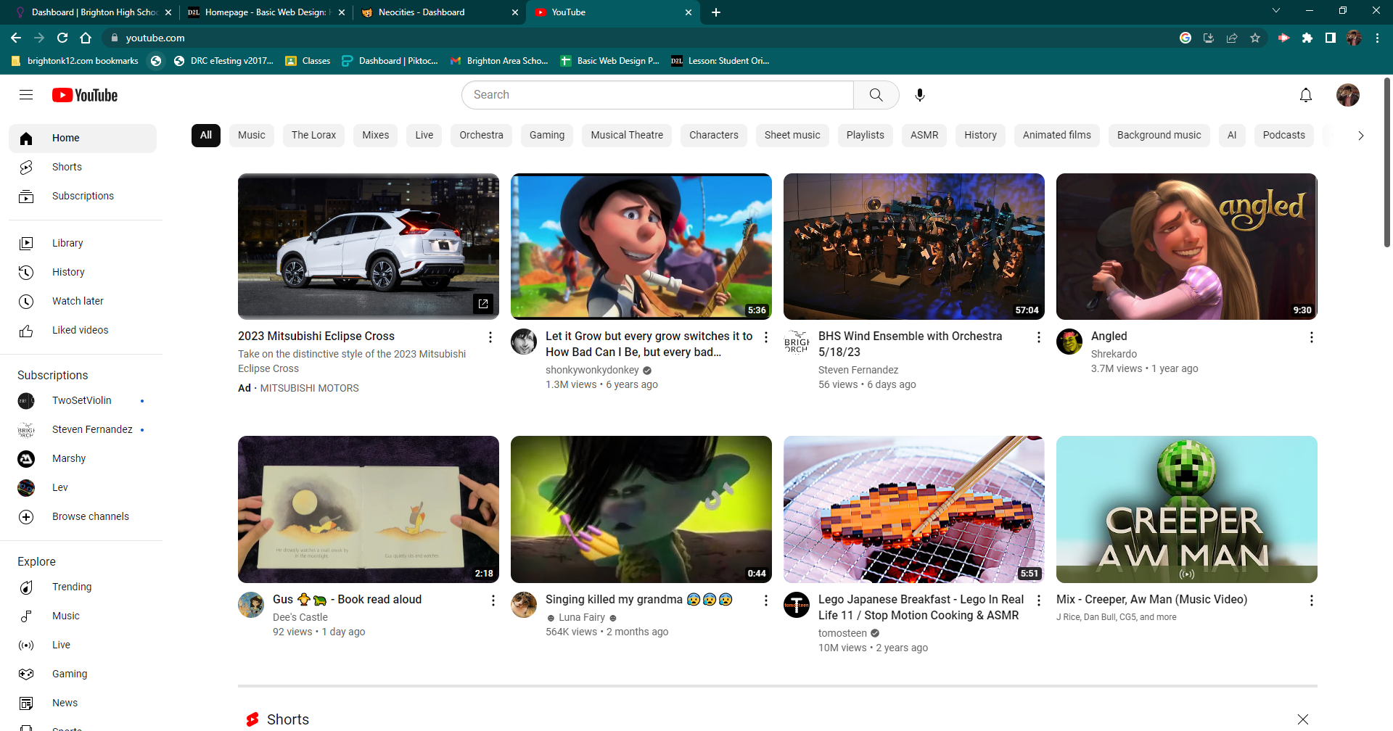Open History in the sidebar

tap(83, 272)
